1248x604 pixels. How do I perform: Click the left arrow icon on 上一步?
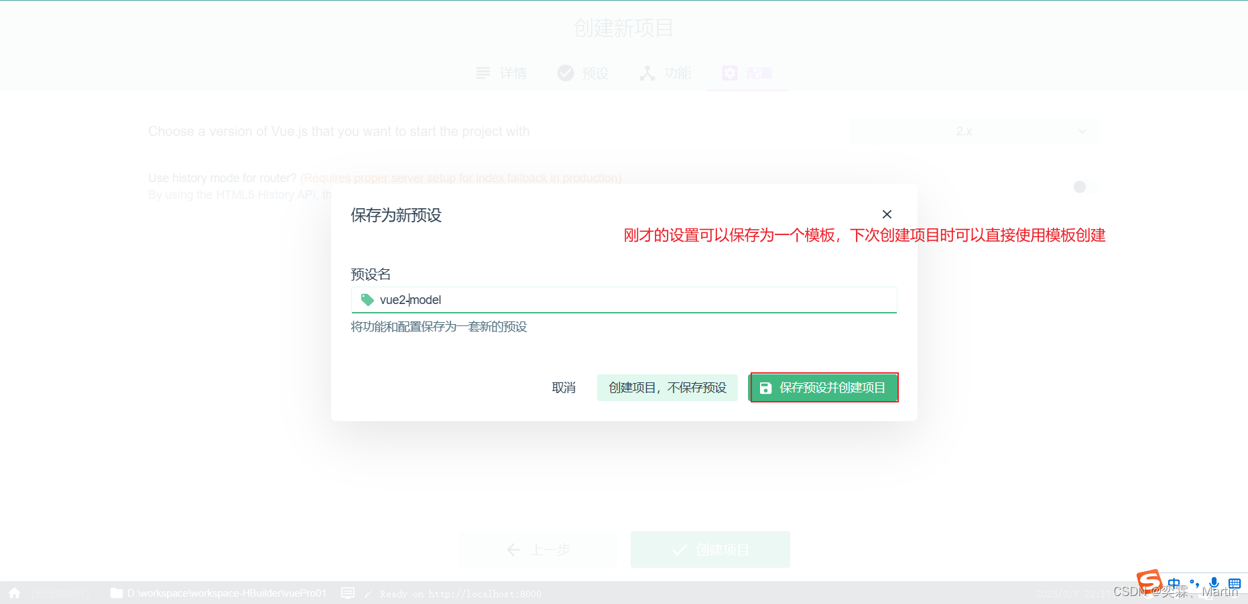click(x=514, y=550)
